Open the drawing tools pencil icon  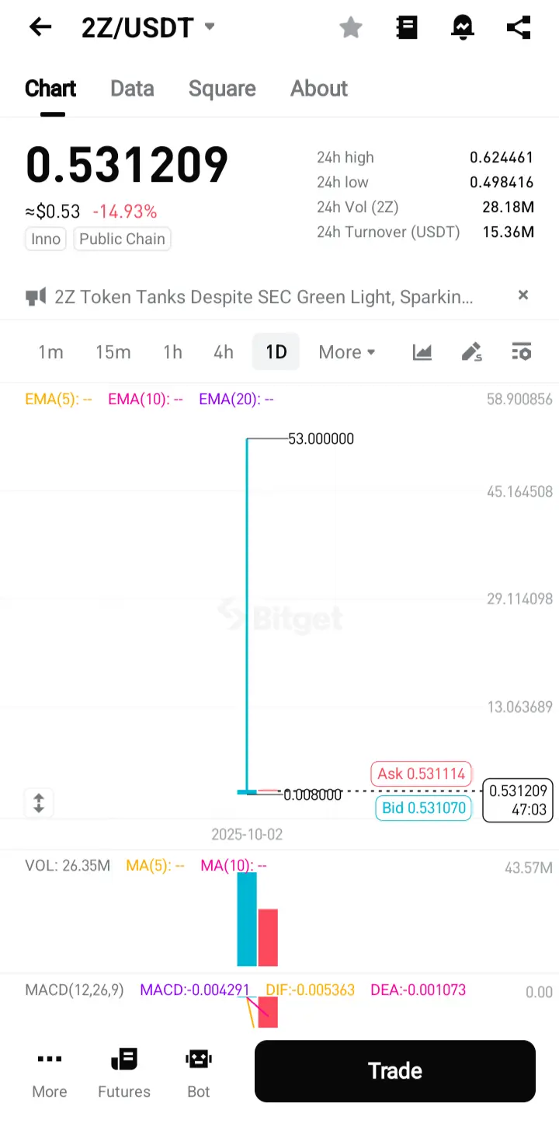[472, 352]
